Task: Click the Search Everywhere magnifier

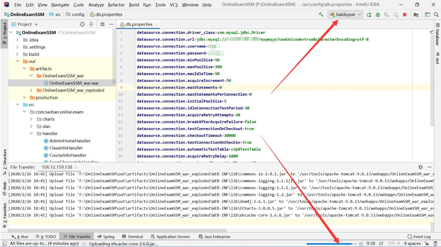Action: pos(436,15)
